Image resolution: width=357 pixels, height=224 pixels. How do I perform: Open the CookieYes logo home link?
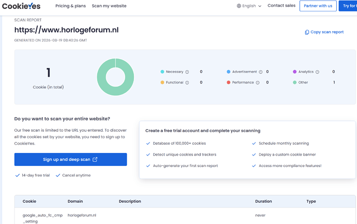click(x=21, y=6)
